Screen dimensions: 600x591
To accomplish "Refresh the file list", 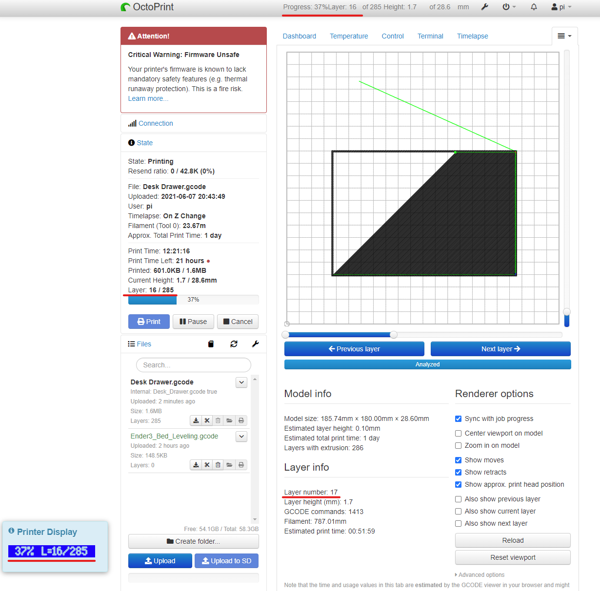I will point(234,344).
